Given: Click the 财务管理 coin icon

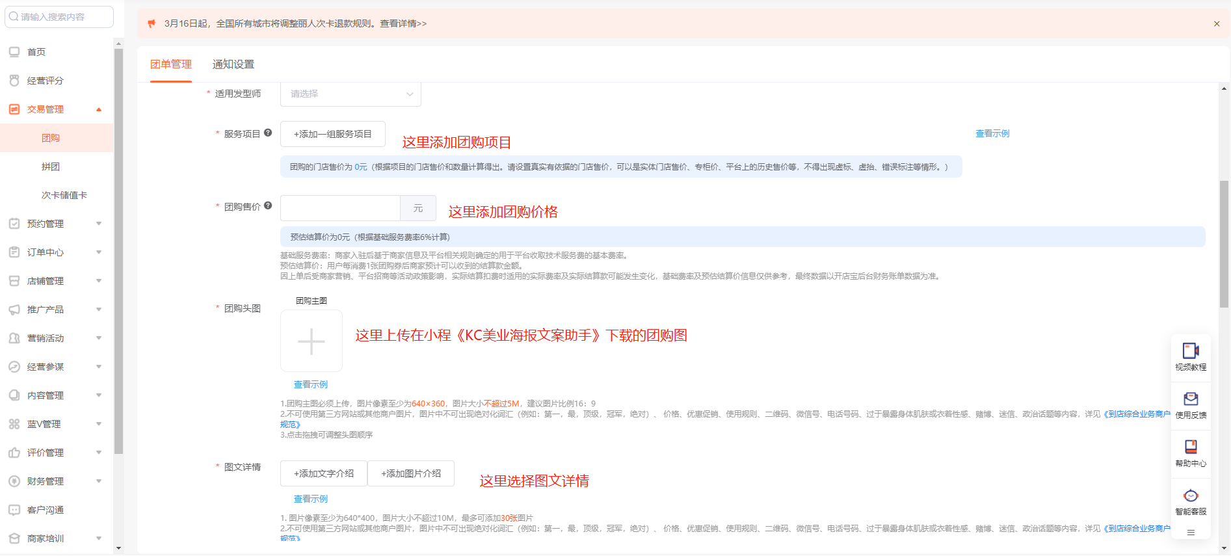Looking at the screenshot, I should 14,481.
